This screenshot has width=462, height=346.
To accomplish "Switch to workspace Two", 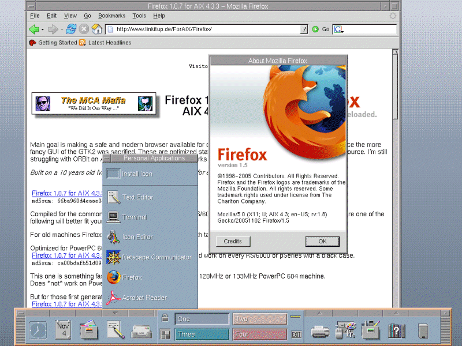I will point(259,319).
